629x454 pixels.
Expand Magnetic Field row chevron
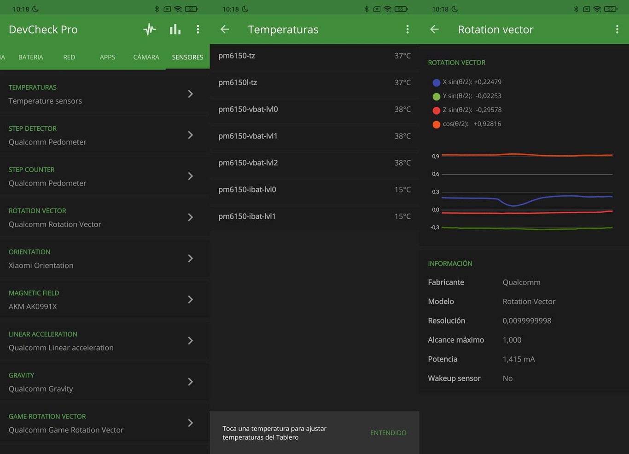(x=190, y=299)
